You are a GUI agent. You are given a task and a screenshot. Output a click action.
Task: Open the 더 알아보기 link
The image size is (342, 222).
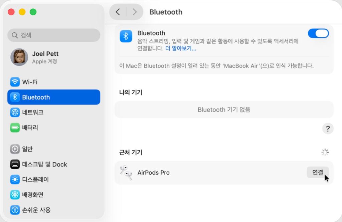click(x=181, y=48)
